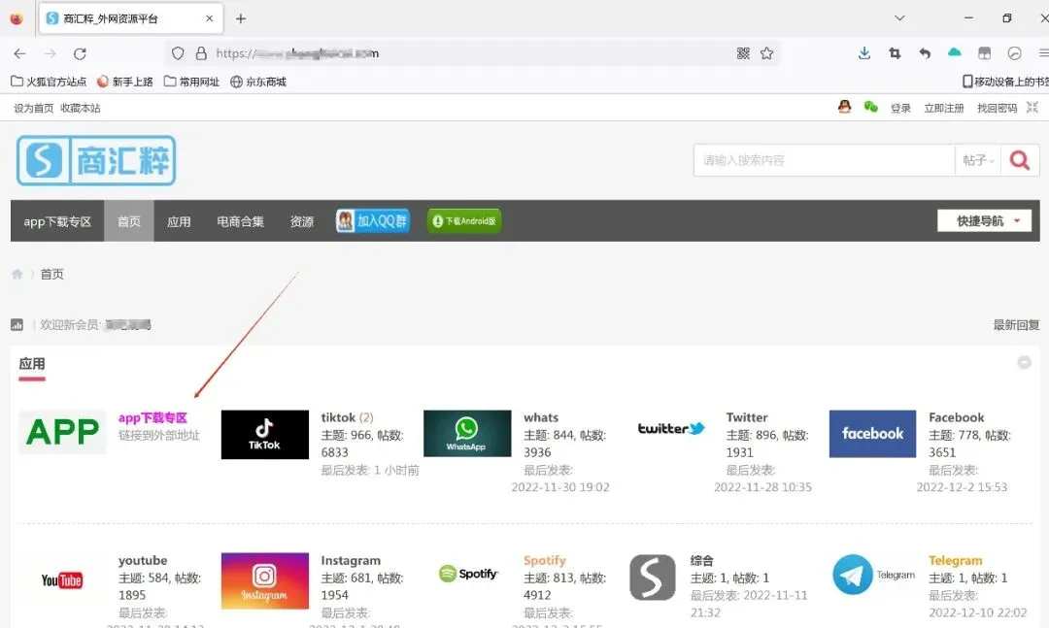Open the Facebook forum title link
The width and height of the screenshot is (1049, 628).
point(956,417)
